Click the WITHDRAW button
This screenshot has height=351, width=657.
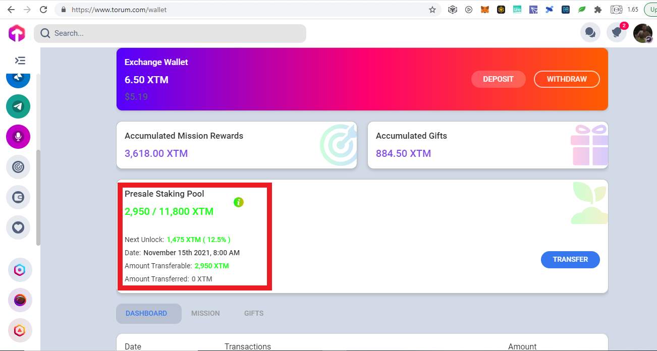tap(567, 79)
